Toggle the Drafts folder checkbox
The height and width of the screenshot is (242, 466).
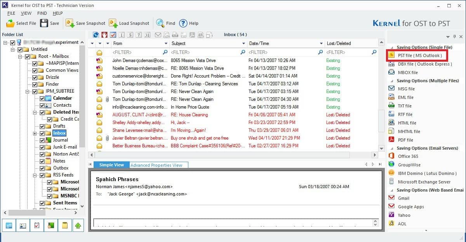(42, 126)
